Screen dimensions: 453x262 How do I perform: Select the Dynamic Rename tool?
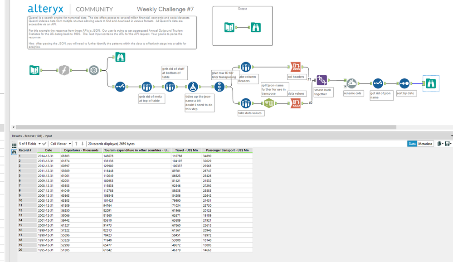[351, 83]
